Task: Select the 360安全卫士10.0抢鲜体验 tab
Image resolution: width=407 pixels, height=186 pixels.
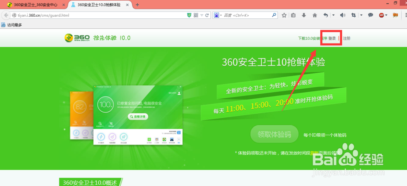Action: point(98,4)
